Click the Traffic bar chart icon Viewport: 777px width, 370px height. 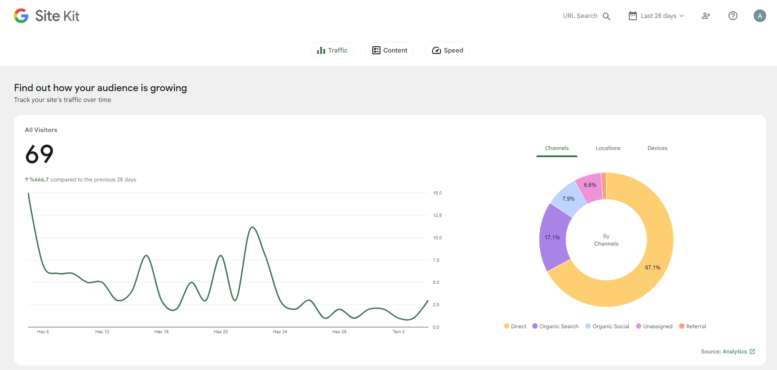click(321, 50)
